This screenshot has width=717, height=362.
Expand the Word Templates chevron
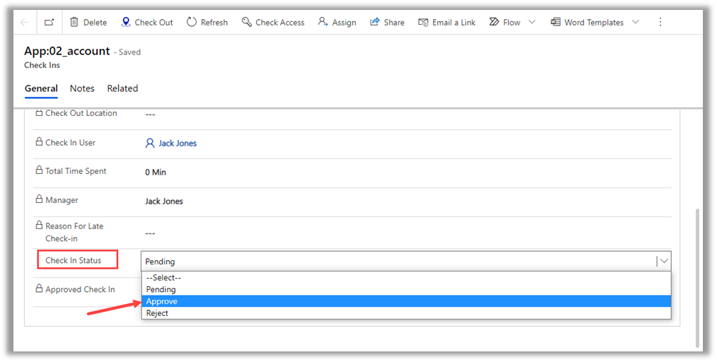click(635, 22)
